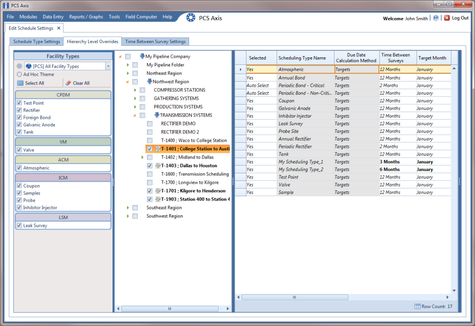Click the Log Out link
This screenshot has height=326, width=475.
[x=460, y=18]
